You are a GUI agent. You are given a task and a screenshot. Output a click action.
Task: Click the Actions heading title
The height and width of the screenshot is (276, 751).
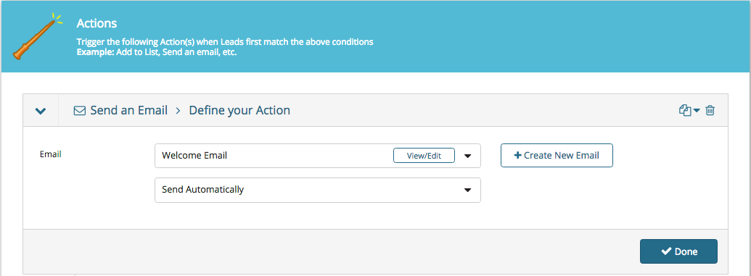coord(97,23)
